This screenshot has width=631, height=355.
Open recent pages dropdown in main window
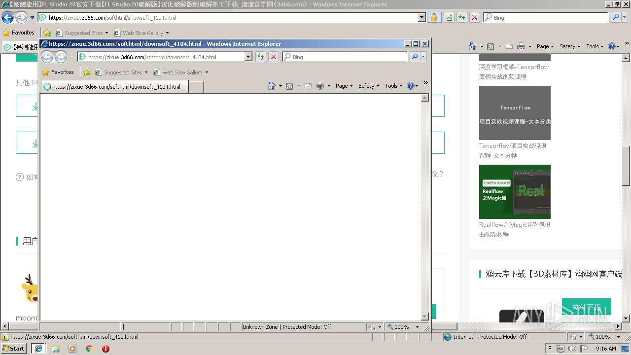tap(33, 18)
